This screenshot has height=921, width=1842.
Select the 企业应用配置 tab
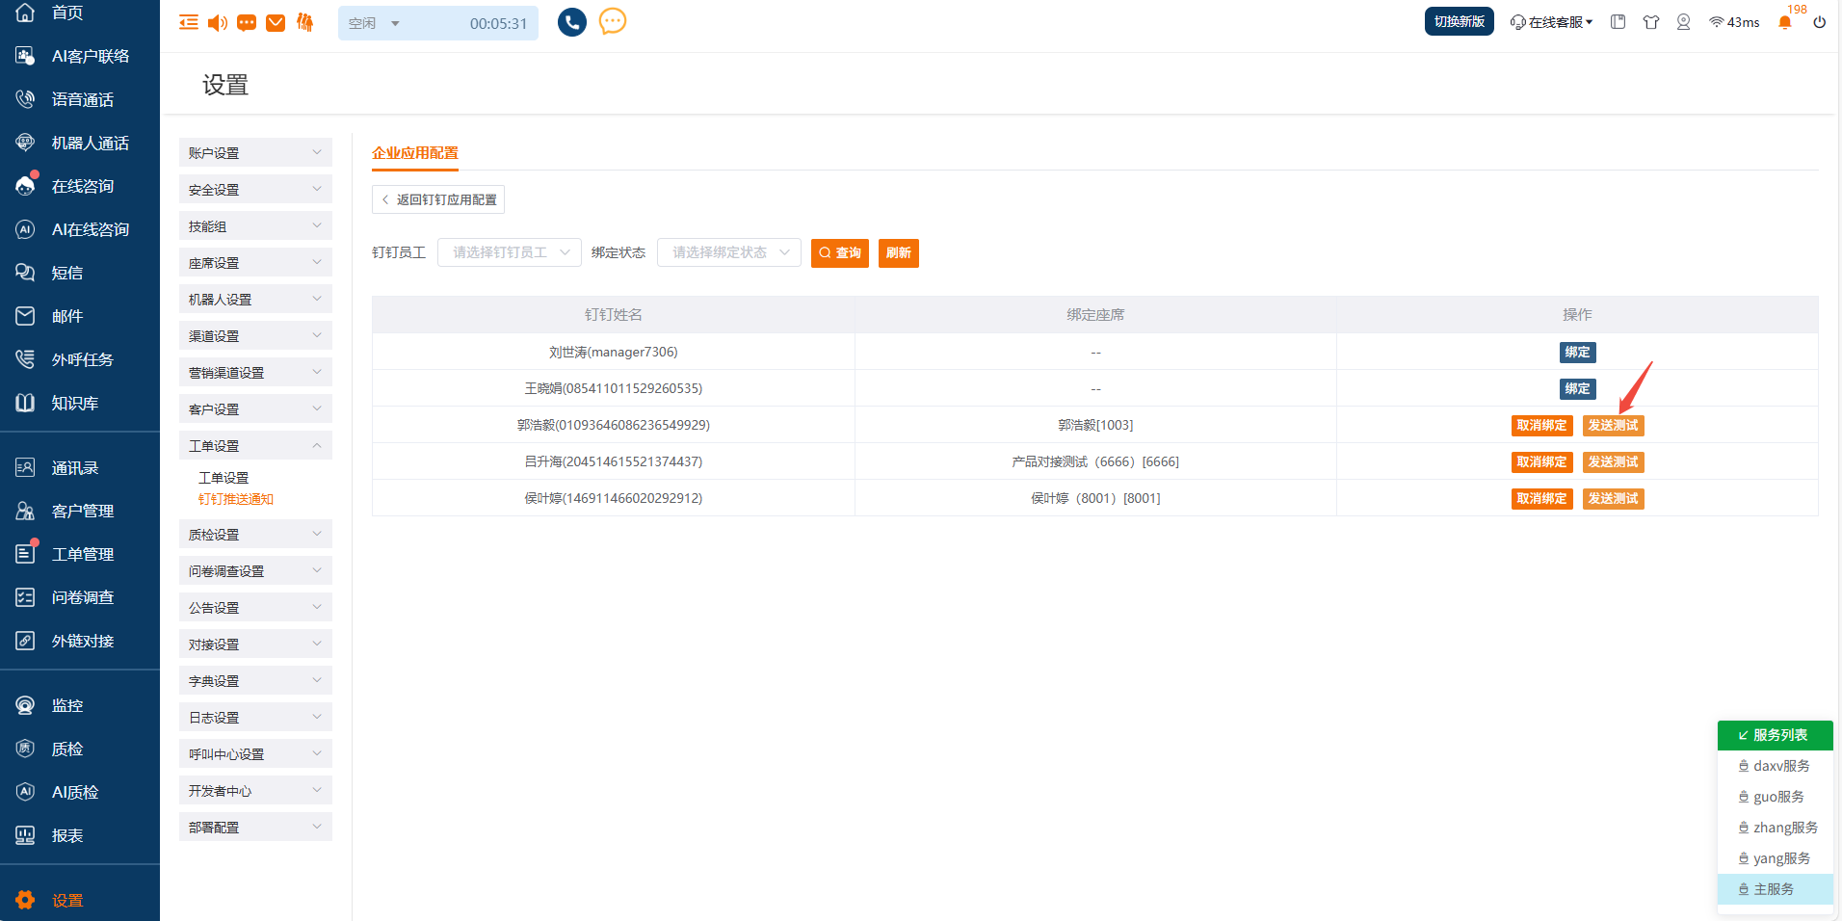pyautogui.click(x=415, y=153)
